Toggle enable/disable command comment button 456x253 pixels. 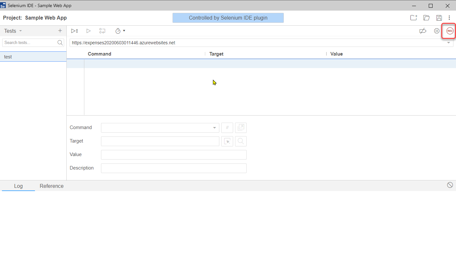coord(227,128)
